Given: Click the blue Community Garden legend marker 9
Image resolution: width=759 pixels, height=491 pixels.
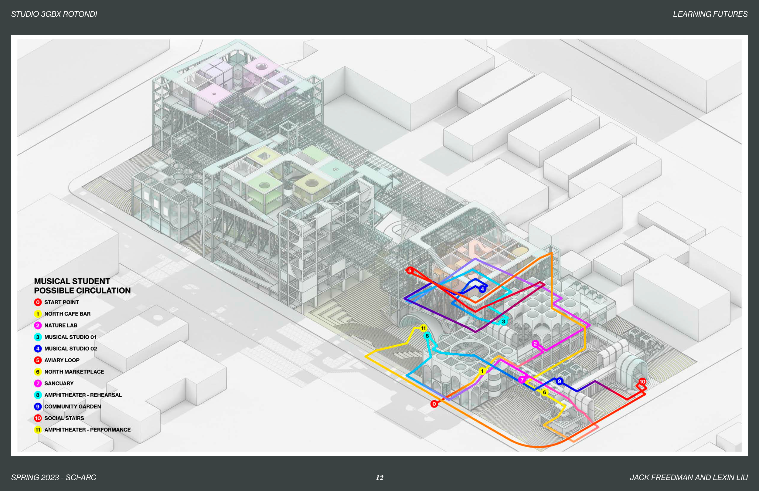Looking at the screenshot, I should coord(38,407).
